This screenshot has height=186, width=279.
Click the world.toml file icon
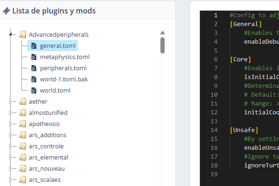[34, 90]
